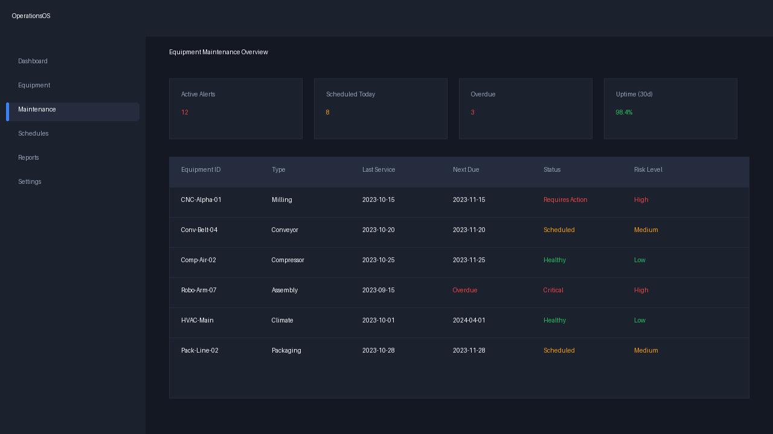Open Settings from the sidebar
Image resolution: width=773 pixels, height=434 pixels.
click(30, 181)
